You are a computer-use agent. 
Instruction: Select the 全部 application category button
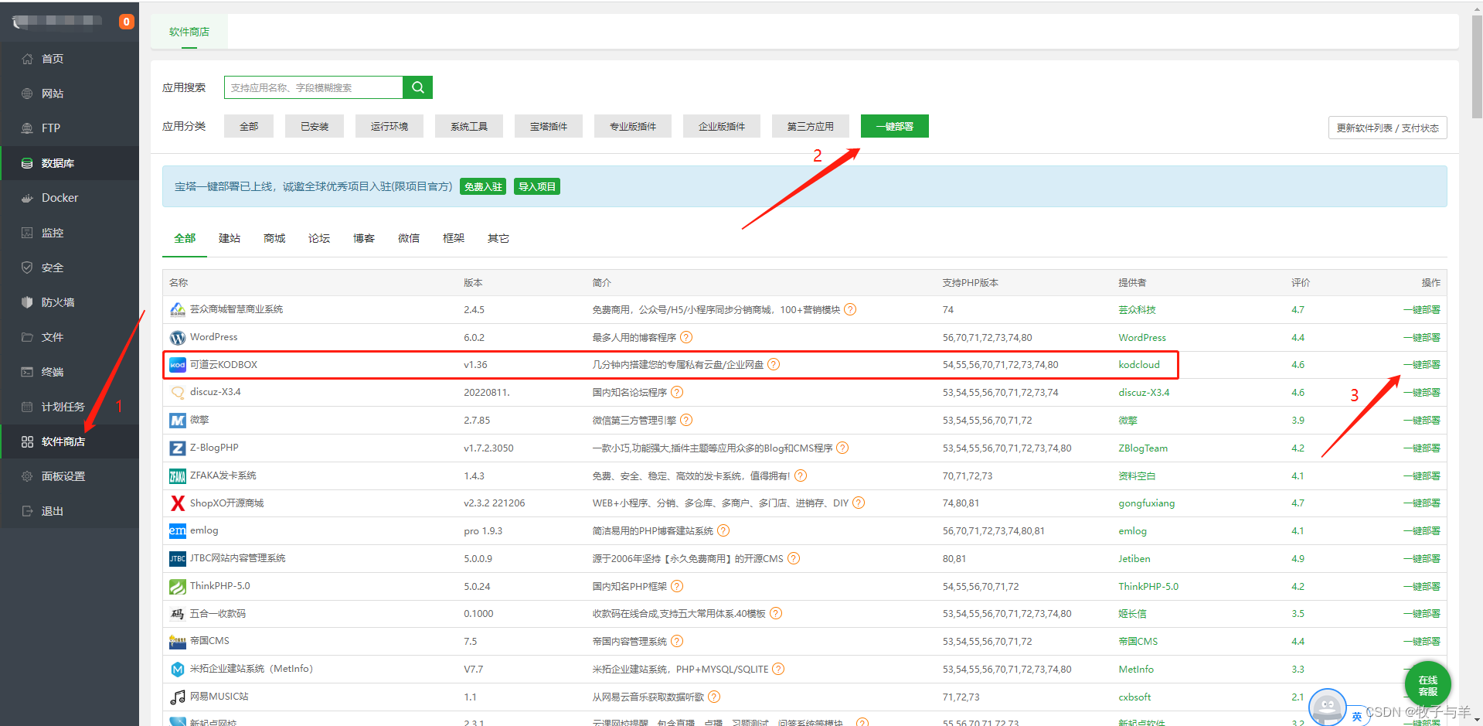click(x=249, y=126)
